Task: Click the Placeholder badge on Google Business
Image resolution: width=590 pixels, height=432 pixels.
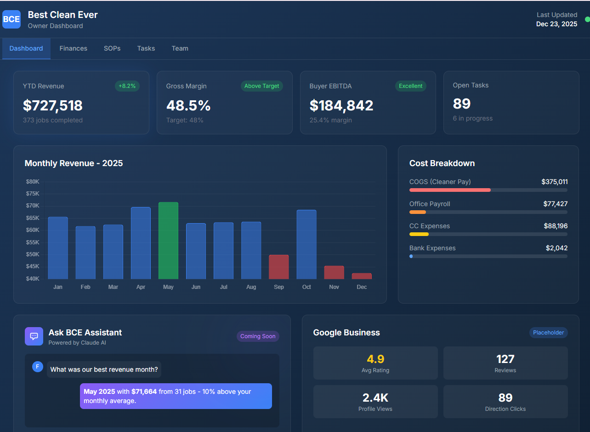Action: coord(548,333)
